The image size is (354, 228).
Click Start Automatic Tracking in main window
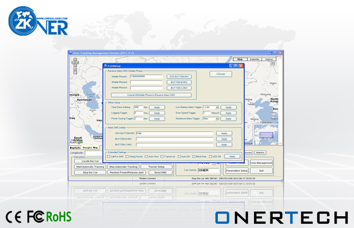90,167
